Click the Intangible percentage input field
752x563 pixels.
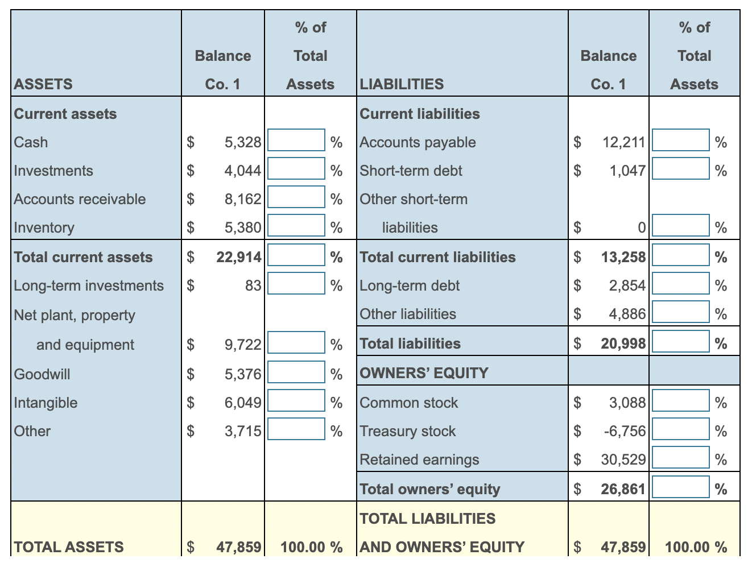point(295,400)
